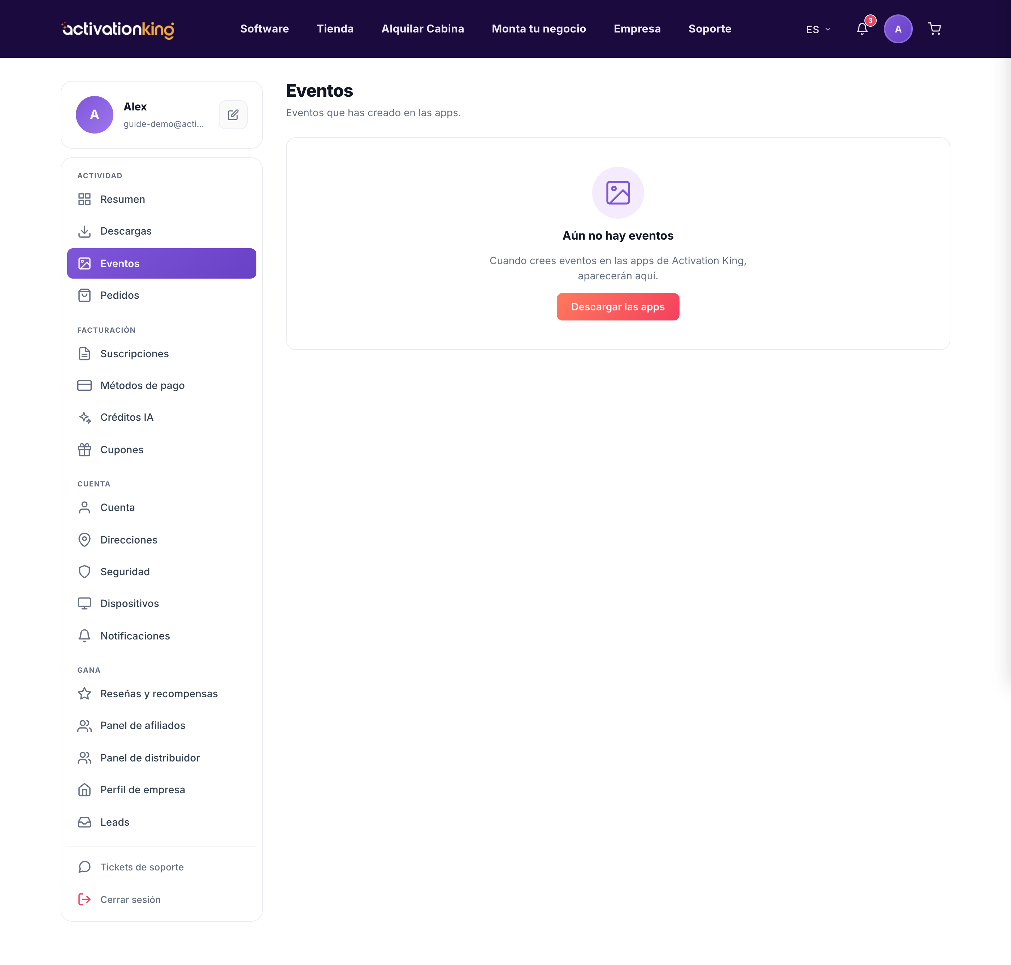
Task: Open the Notificaciones label in sidebar
Action: (135, 636)
